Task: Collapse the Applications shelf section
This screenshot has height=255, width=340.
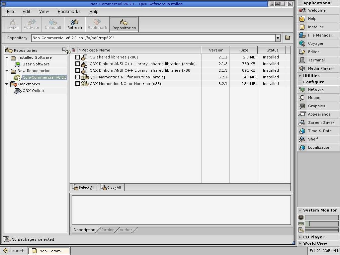Action: (x=300, y=3)
